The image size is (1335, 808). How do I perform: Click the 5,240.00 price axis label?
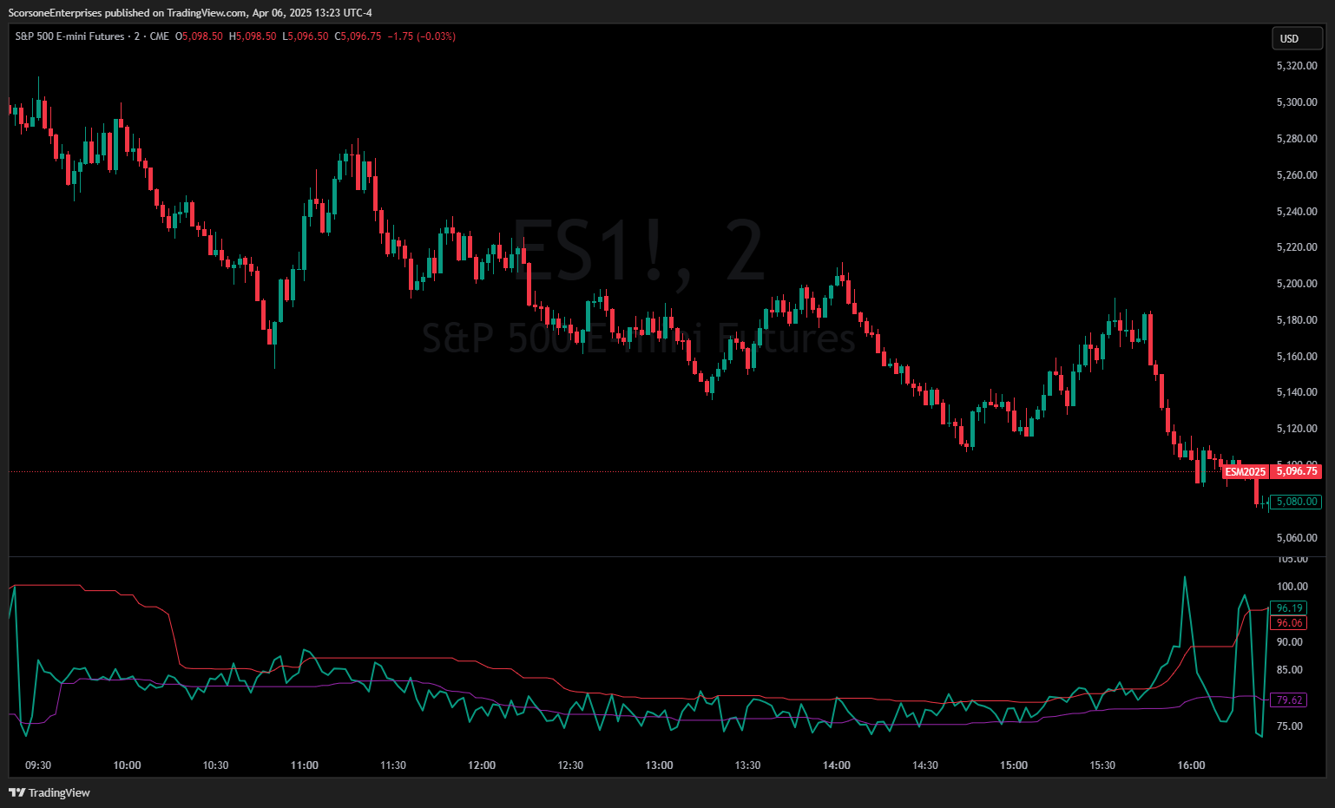coord(1297,212)
